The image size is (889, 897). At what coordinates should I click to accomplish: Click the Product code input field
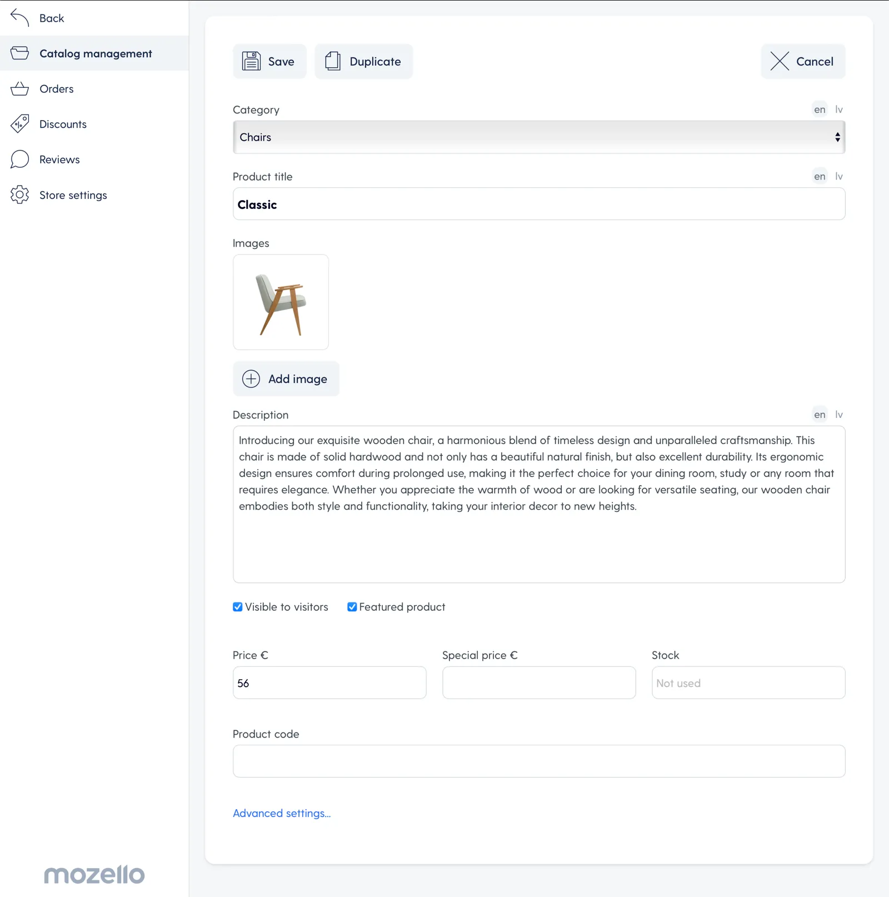coord(539,761)
